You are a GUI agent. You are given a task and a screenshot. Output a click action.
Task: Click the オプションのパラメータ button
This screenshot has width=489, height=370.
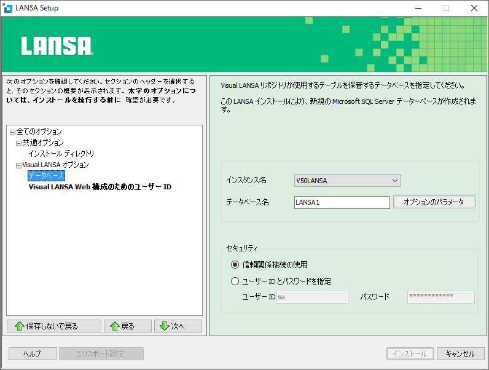pyautogui.click(x=434, y=202)
